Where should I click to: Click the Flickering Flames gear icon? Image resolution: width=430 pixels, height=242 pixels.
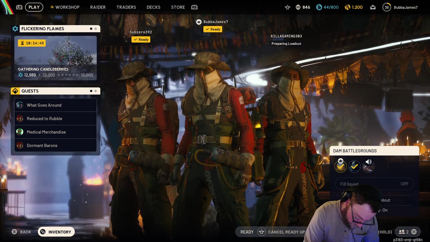tap(15, 29)
